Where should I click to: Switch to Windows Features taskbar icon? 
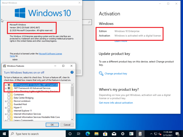coord(140,134)
